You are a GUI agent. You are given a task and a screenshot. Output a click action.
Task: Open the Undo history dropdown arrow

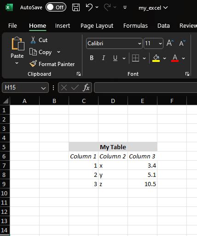(97, 7)
